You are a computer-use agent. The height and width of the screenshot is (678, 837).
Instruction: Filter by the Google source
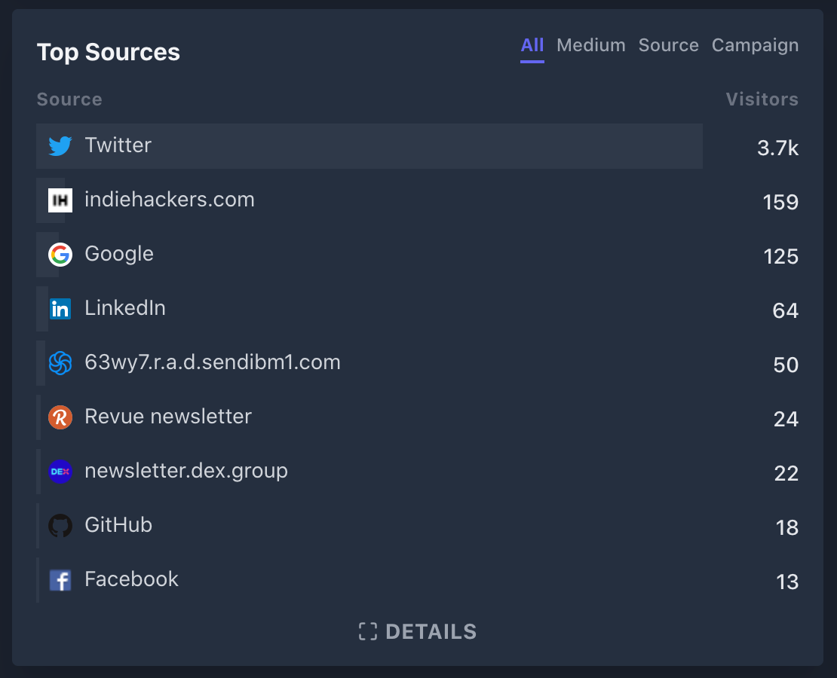tap(119, 254)
